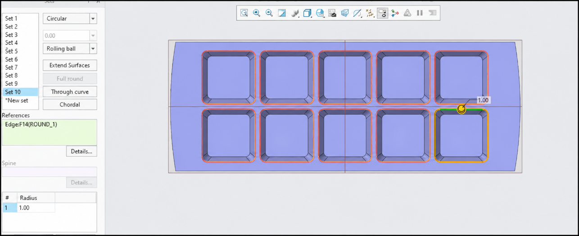The width and height of the screenshot is (579, 236).
Task: Select Set 9 in the sets list
Action: click(20, 83)
